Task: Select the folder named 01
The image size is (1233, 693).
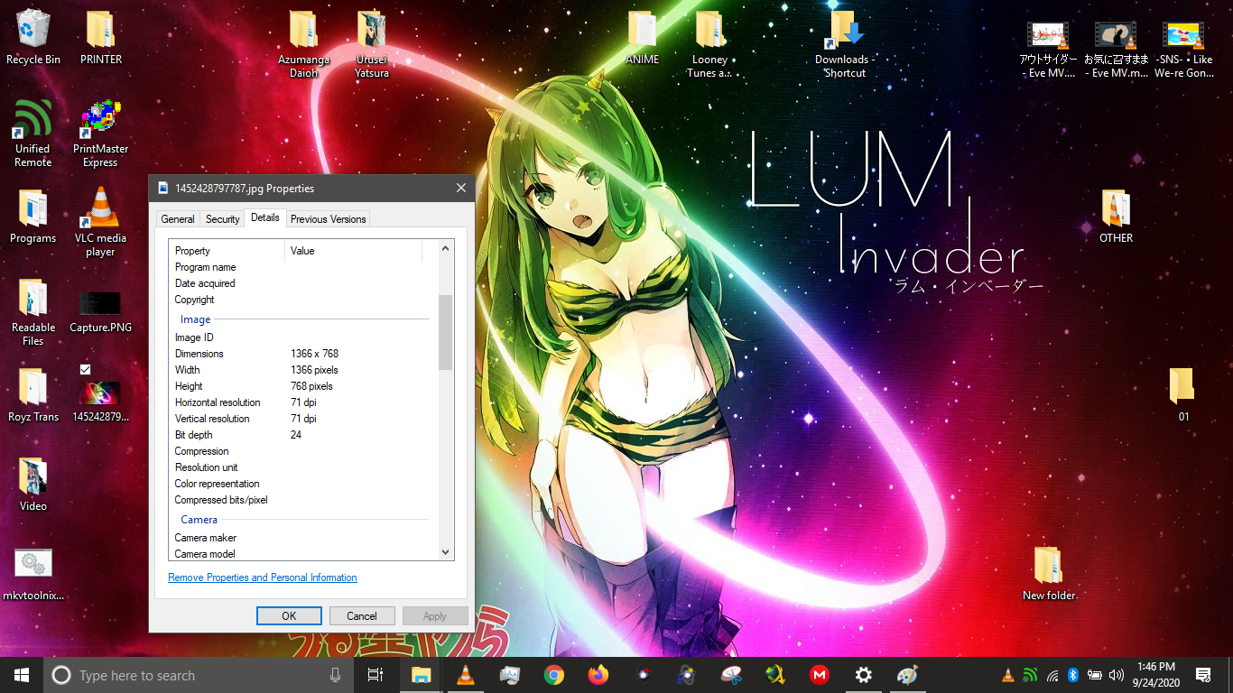Action: 1183,394
